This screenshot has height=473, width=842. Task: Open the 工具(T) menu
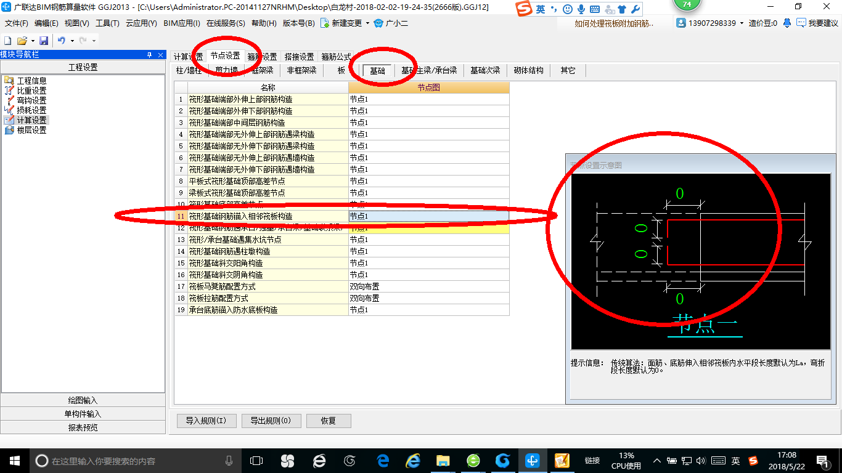point(107,23)
